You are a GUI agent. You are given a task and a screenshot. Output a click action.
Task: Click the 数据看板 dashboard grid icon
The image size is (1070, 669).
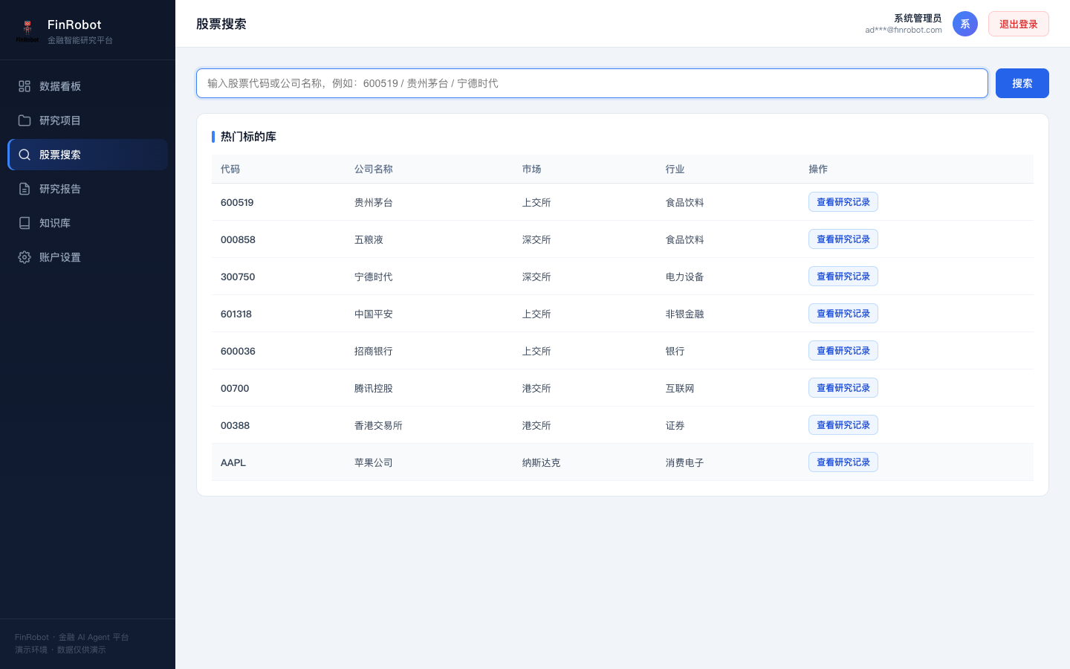(25, 86)
